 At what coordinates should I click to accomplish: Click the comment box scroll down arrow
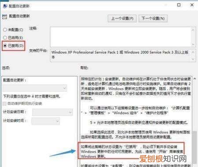pos(193,44)
